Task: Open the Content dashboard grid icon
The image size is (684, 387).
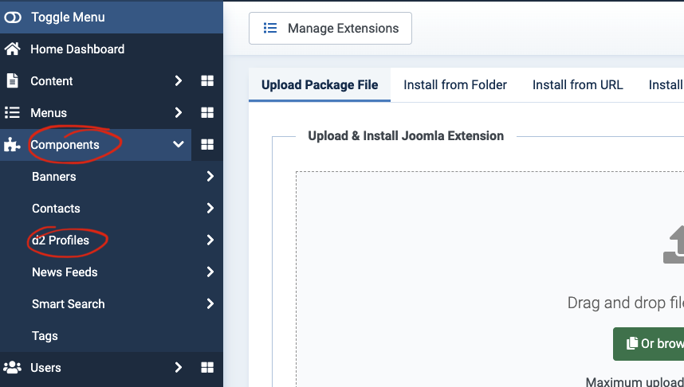Action: [207, 80]
